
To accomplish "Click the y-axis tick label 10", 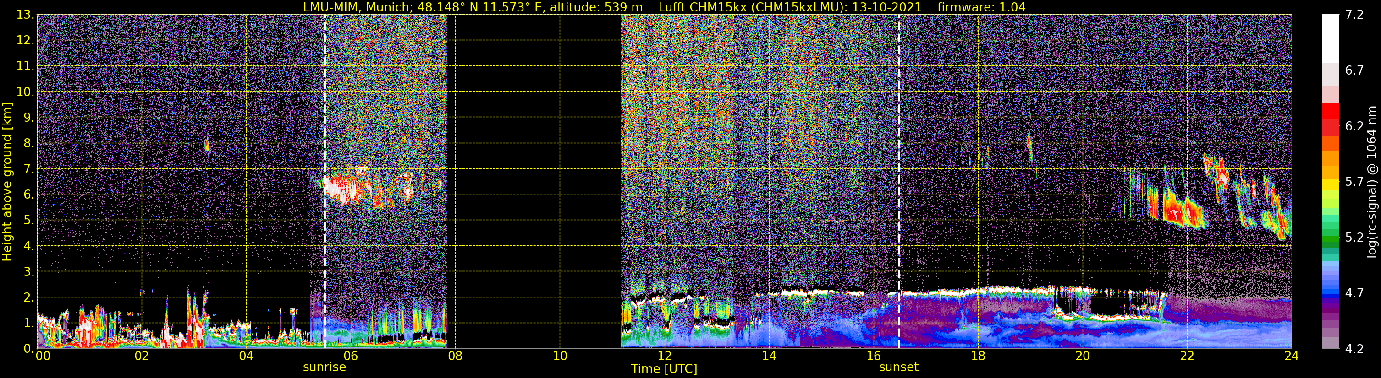I will coord(25,92).
